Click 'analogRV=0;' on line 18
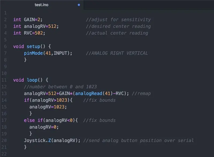 click(x=44, y=127)
